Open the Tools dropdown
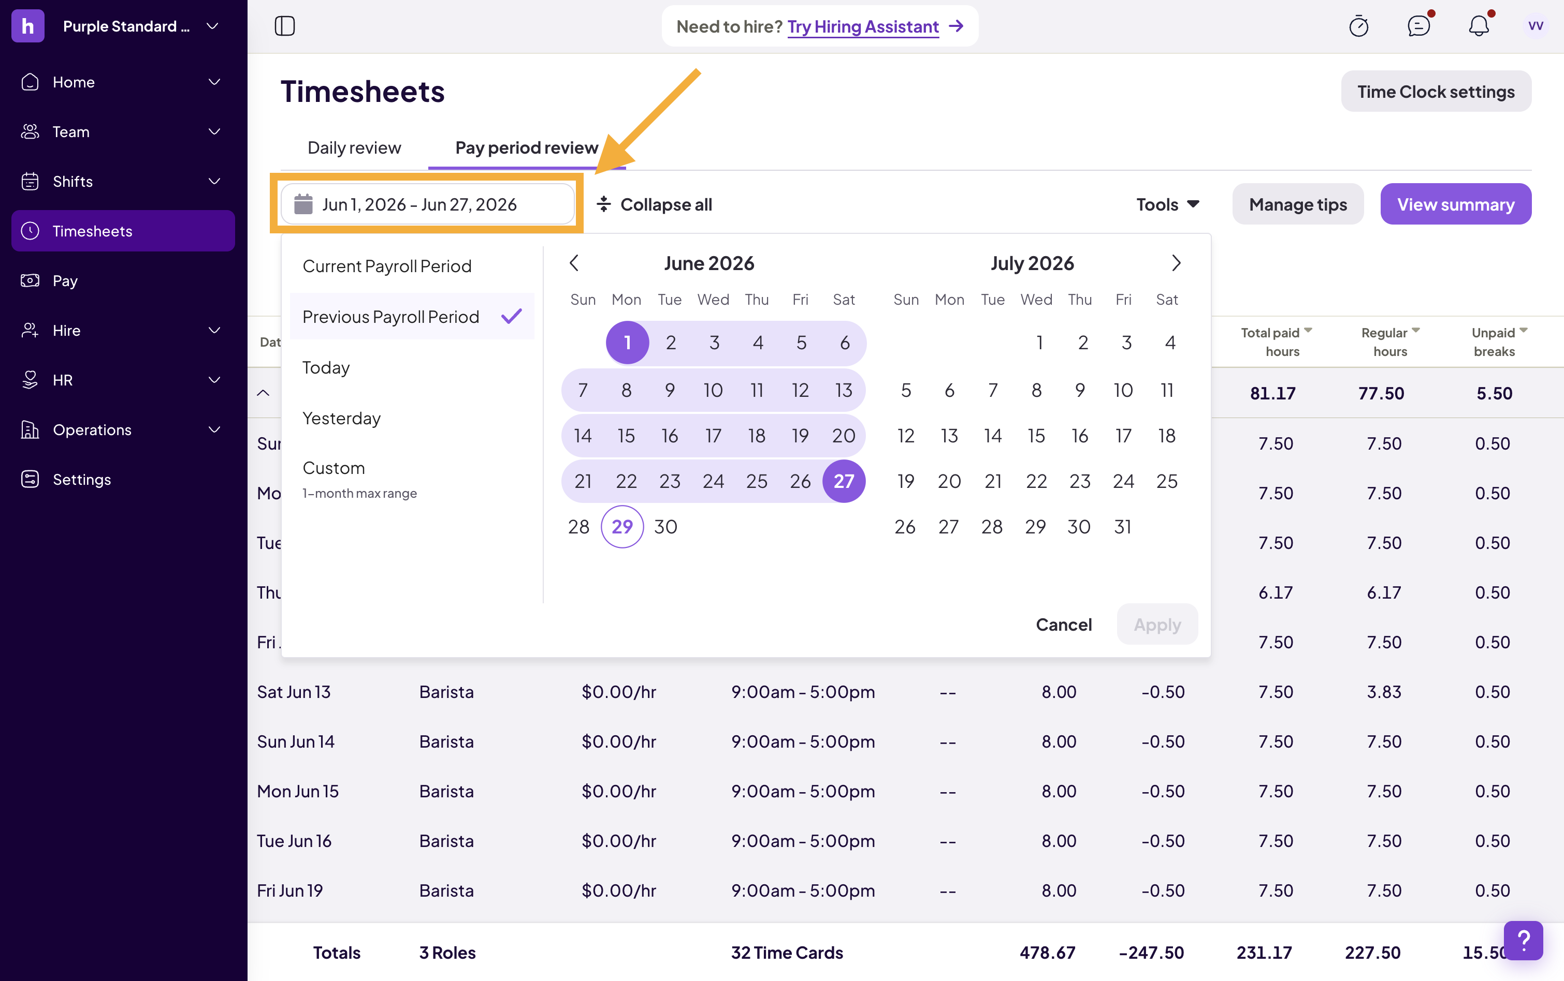Viewport: 1564px width, 981px height. 1167,204
